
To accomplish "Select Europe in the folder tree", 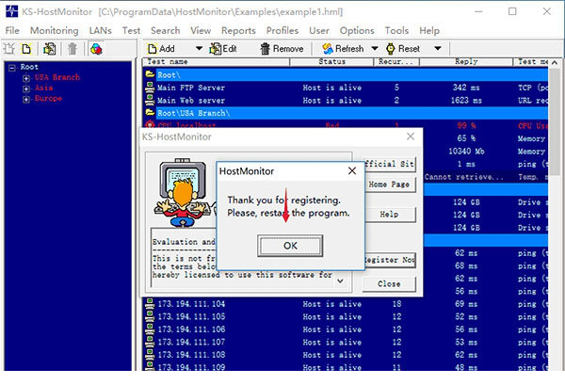I will pyautogui.click(x=48, y=98).
